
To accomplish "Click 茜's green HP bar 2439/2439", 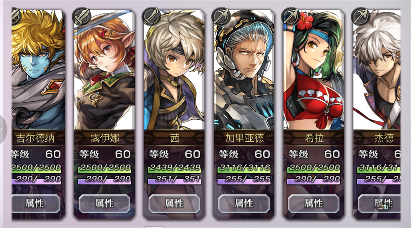I will pyautogui.click(x=174, y=168).
